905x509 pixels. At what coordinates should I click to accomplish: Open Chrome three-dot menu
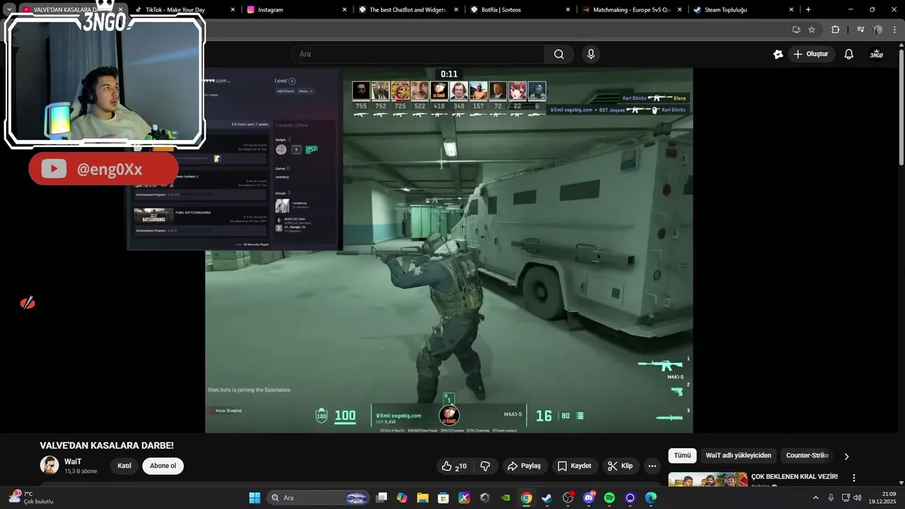(x=894, y=30)
